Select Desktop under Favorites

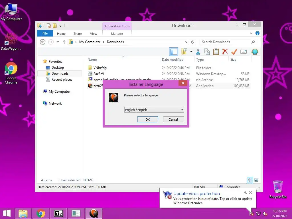(58, 67)
